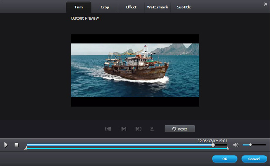Screen dimensions: 270x166
Task: Confirm edits with the OK button
Action: (x=225, y=159)
